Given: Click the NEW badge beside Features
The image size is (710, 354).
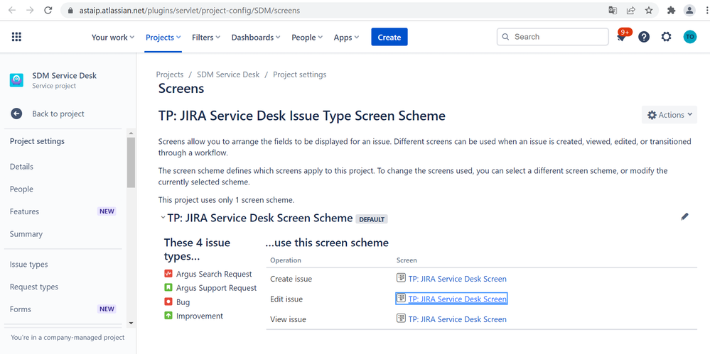Looking at the screenshot, I should click(x=107, y=211).
